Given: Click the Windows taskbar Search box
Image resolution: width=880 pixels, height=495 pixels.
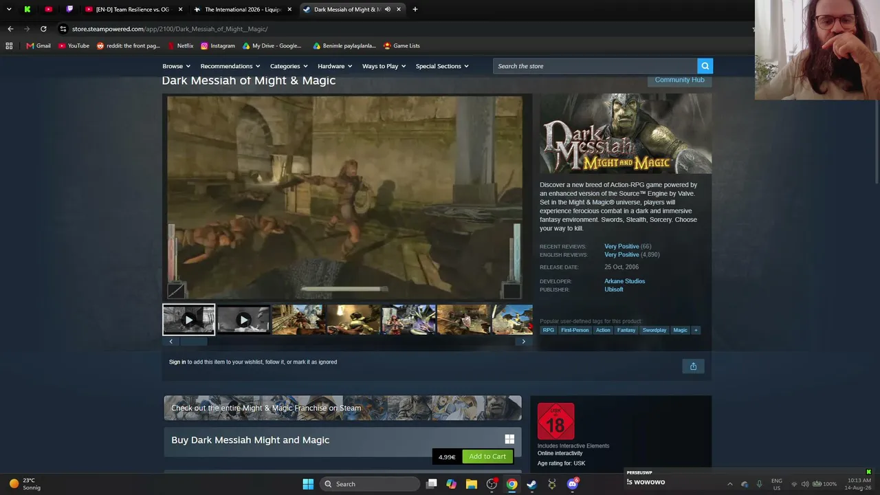Looking at the screenshot, I should pyautogui.click(x=370, y=484).
